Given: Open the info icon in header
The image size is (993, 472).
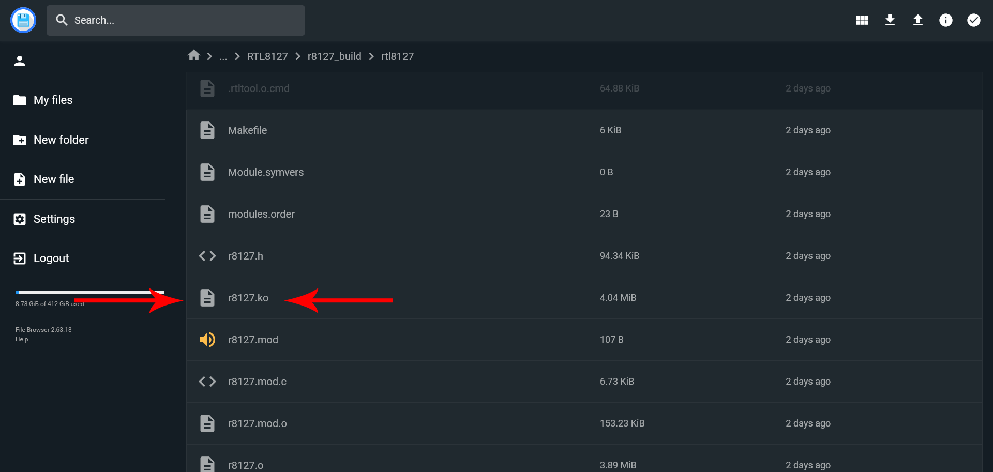Looking at the screenshot, I should 946,20.
